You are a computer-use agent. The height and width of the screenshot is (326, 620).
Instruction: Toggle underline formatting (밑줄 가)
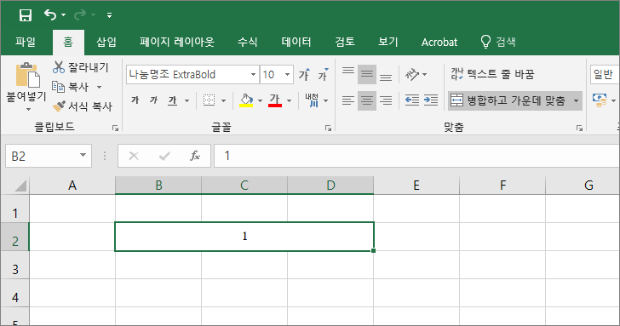click(x=172, y=100)
